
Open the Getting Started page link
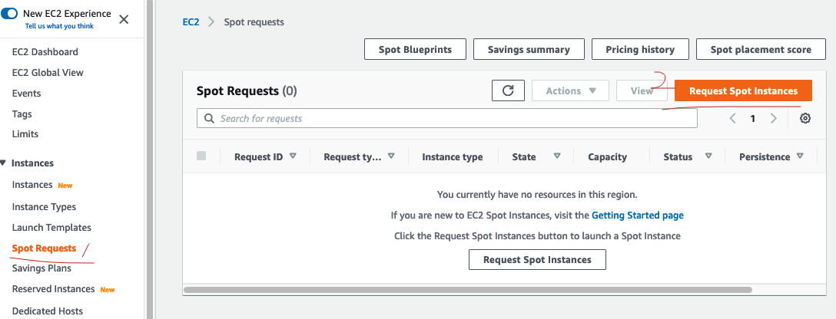click(638, 215)
